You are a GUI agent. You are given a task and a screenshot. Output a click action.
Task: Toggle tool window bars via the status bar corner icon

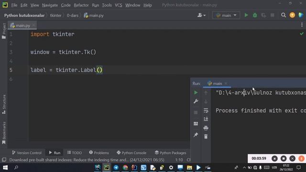[4, 160]
